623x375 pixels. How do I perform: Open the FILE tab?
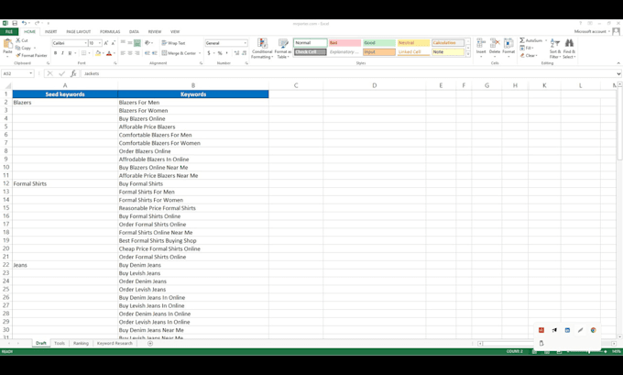tap(9, 31)
